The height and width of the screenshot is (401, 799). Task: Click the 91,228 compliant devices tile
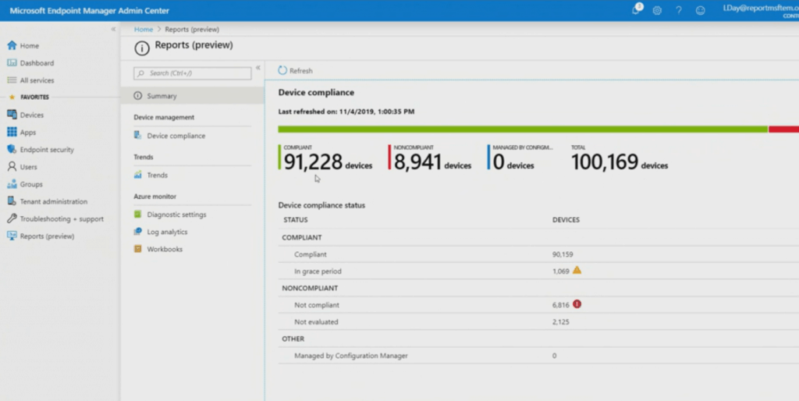coord(325,158)
